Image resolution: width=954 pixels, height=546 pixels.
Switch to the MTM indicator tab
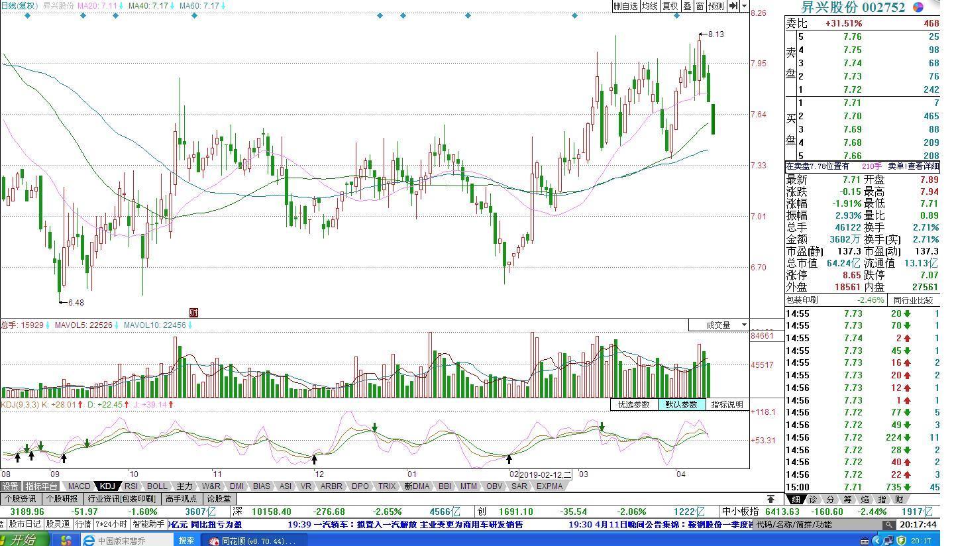[469, 486]
